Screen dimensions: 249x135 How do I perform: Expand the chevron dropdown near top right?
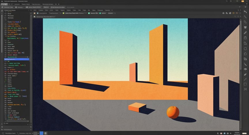coord(239,7)
